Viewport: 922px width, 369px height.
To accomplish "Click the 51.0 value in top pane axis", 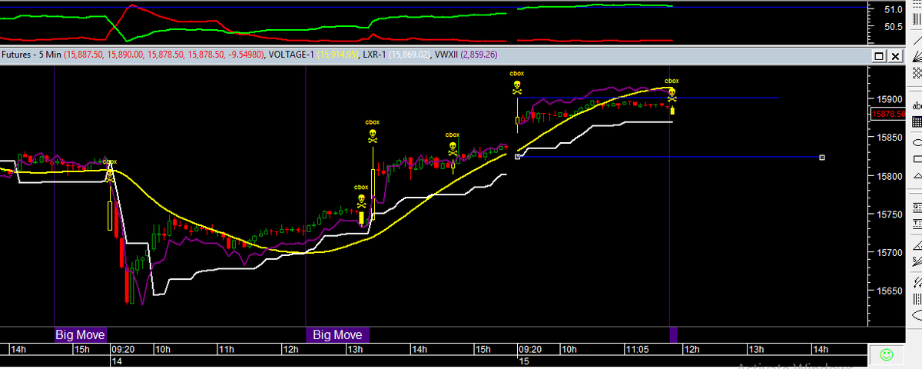I will (x=893, y=9).
